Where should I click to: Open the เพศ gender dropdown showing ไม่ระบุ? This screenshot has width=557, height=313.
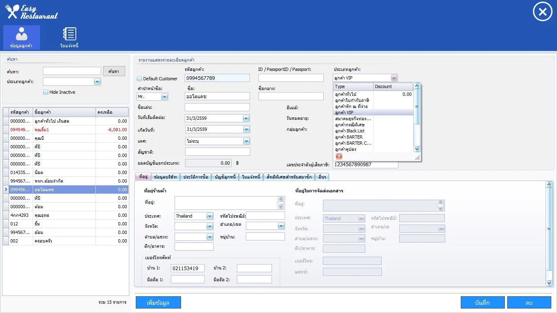[x=246, y=141]
